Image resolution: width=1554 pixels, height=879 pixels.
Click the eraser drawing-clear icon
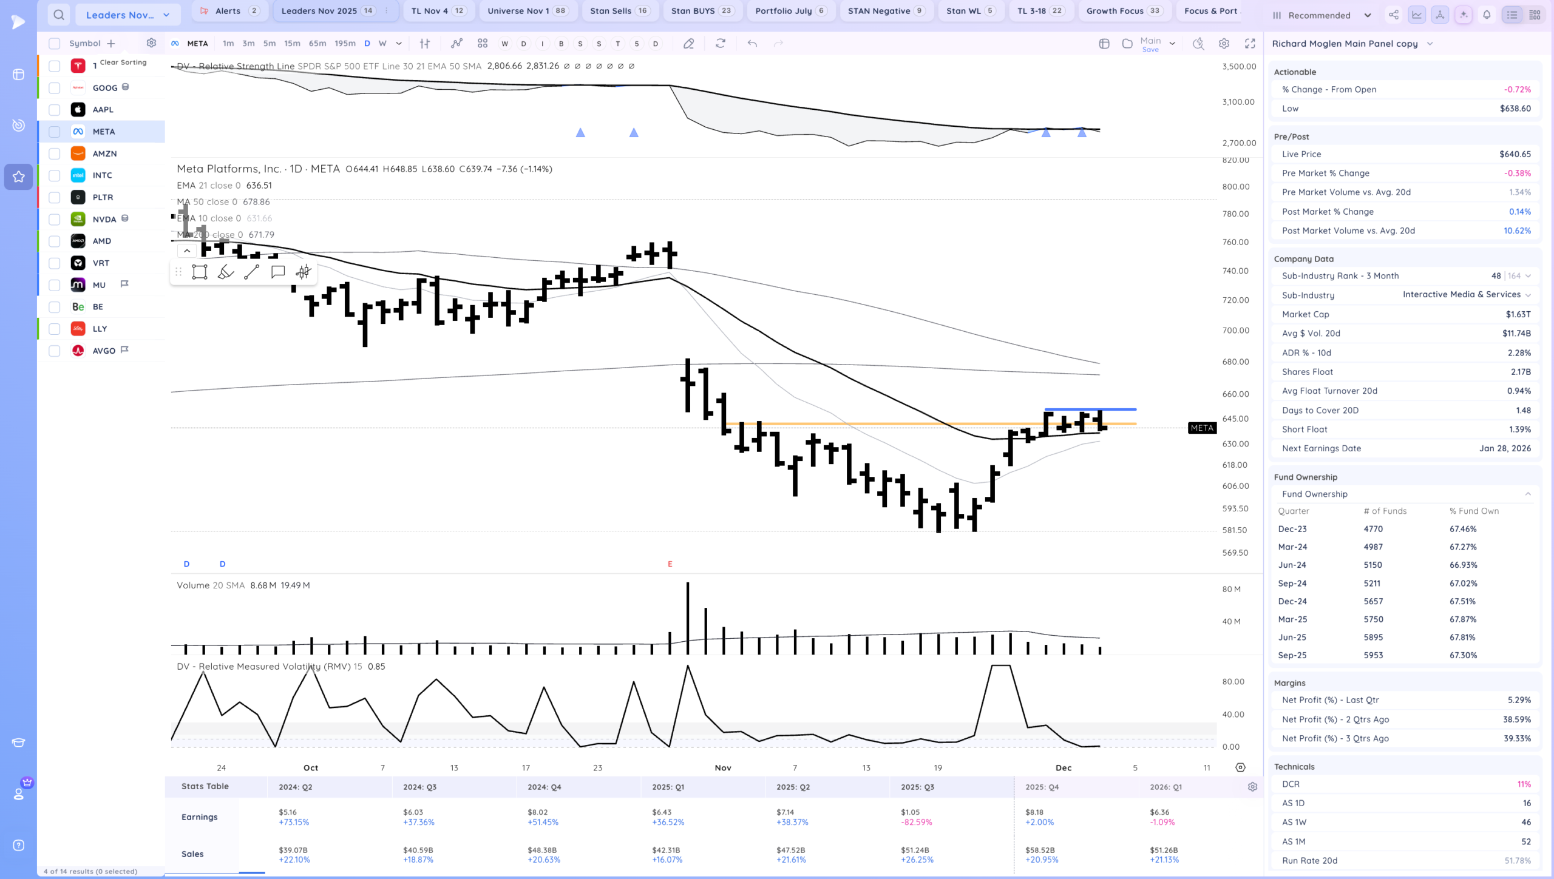[x=688, y=43]
